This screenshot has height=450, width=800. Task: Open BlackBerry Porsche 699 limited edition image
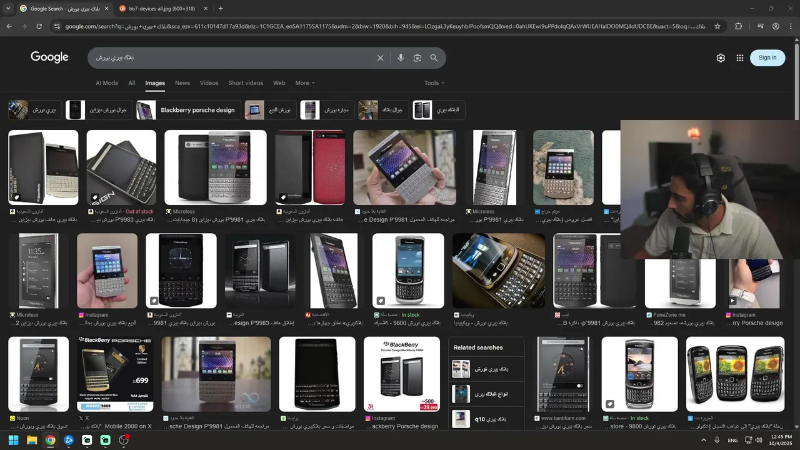click(115, 374)
